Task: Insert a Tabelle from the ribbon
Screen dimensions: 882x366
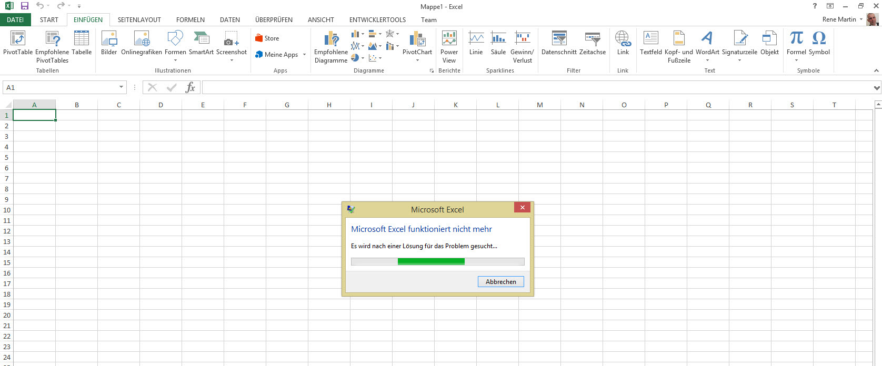Action: [x=82, y=43]
